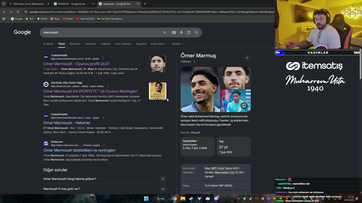Click the Google search input field

(x=102, y=32)
